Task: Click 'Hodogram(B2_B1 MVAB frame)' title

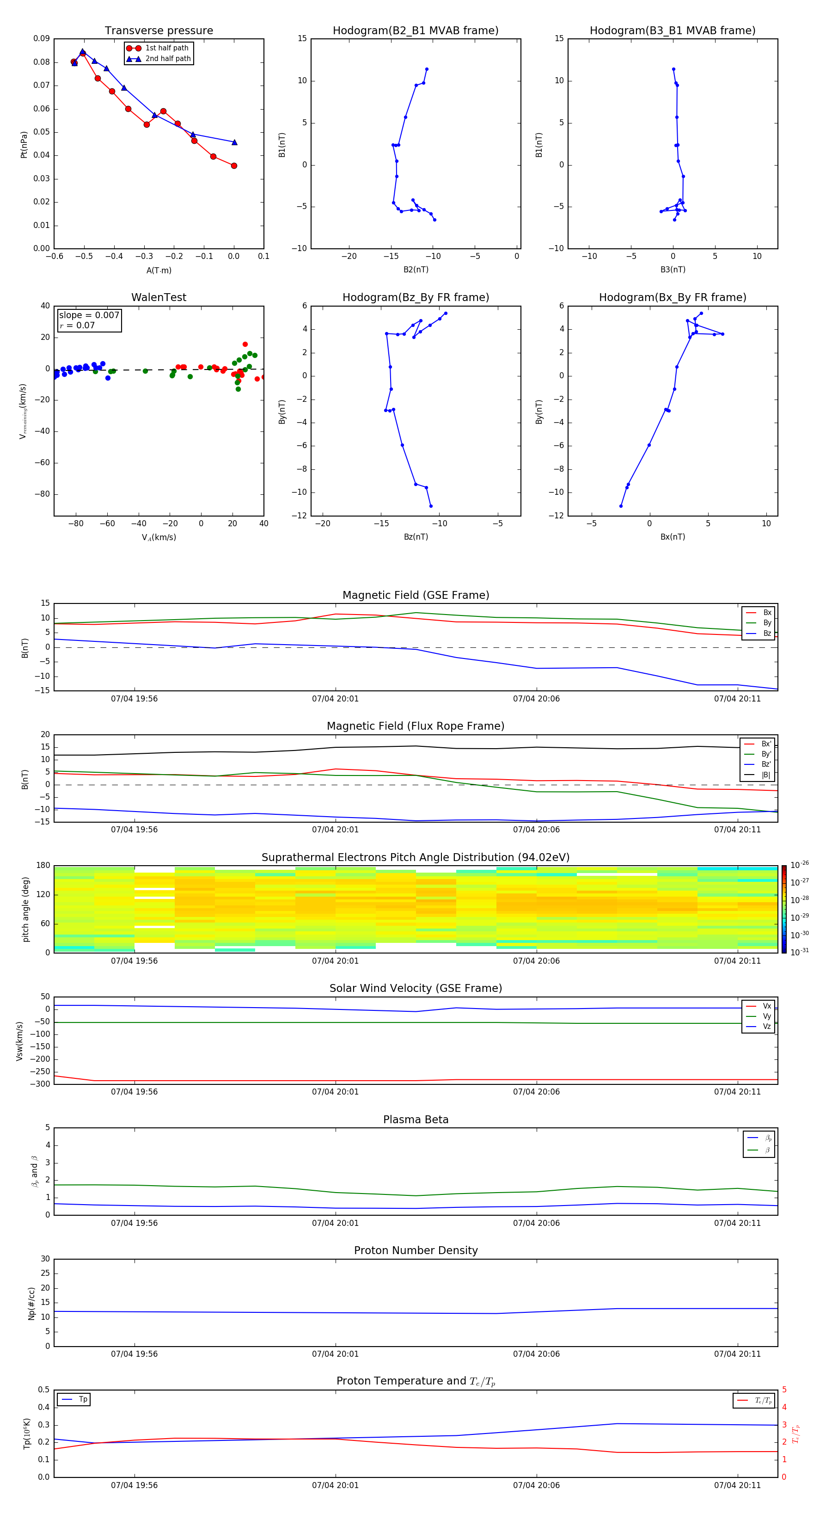Action: tap(416, 31)
